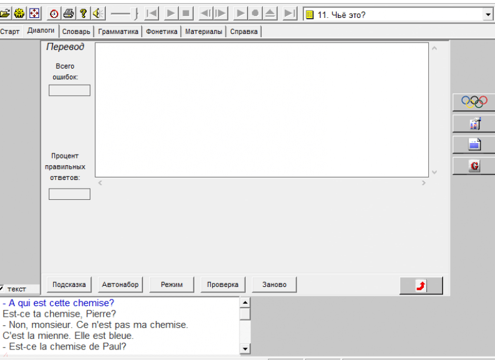Image resolution: width=495 pixels, height=360 pixels.
Task: Toggle the speaker sound icon
Action: 98,14
